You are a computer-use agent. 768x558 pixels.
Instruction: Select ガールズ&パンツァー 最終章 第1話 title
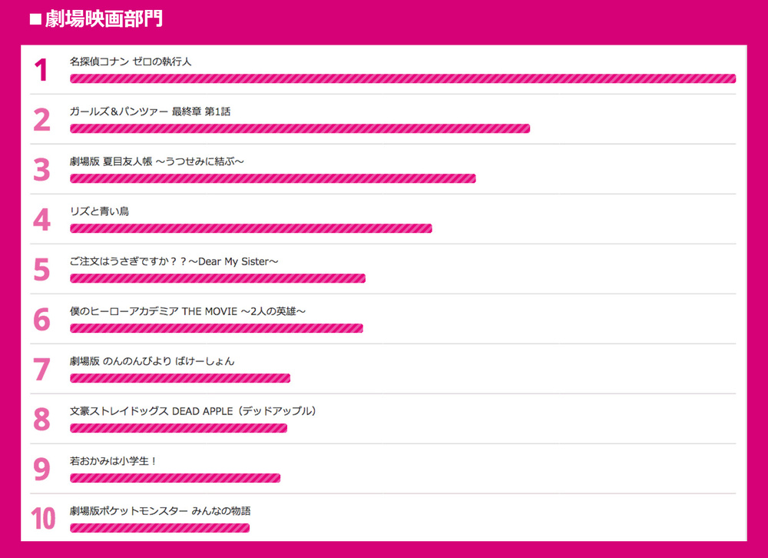(x=150, y=111)
